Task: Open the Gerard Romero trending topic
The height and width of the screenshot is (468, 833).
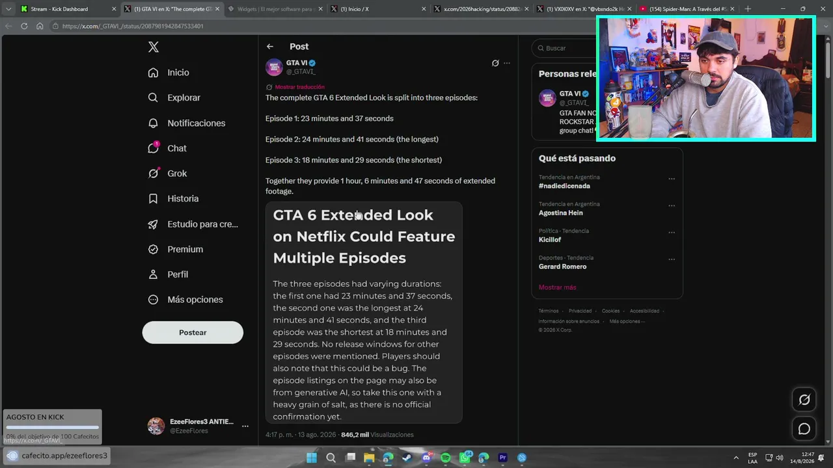Action: coord(562,266)
